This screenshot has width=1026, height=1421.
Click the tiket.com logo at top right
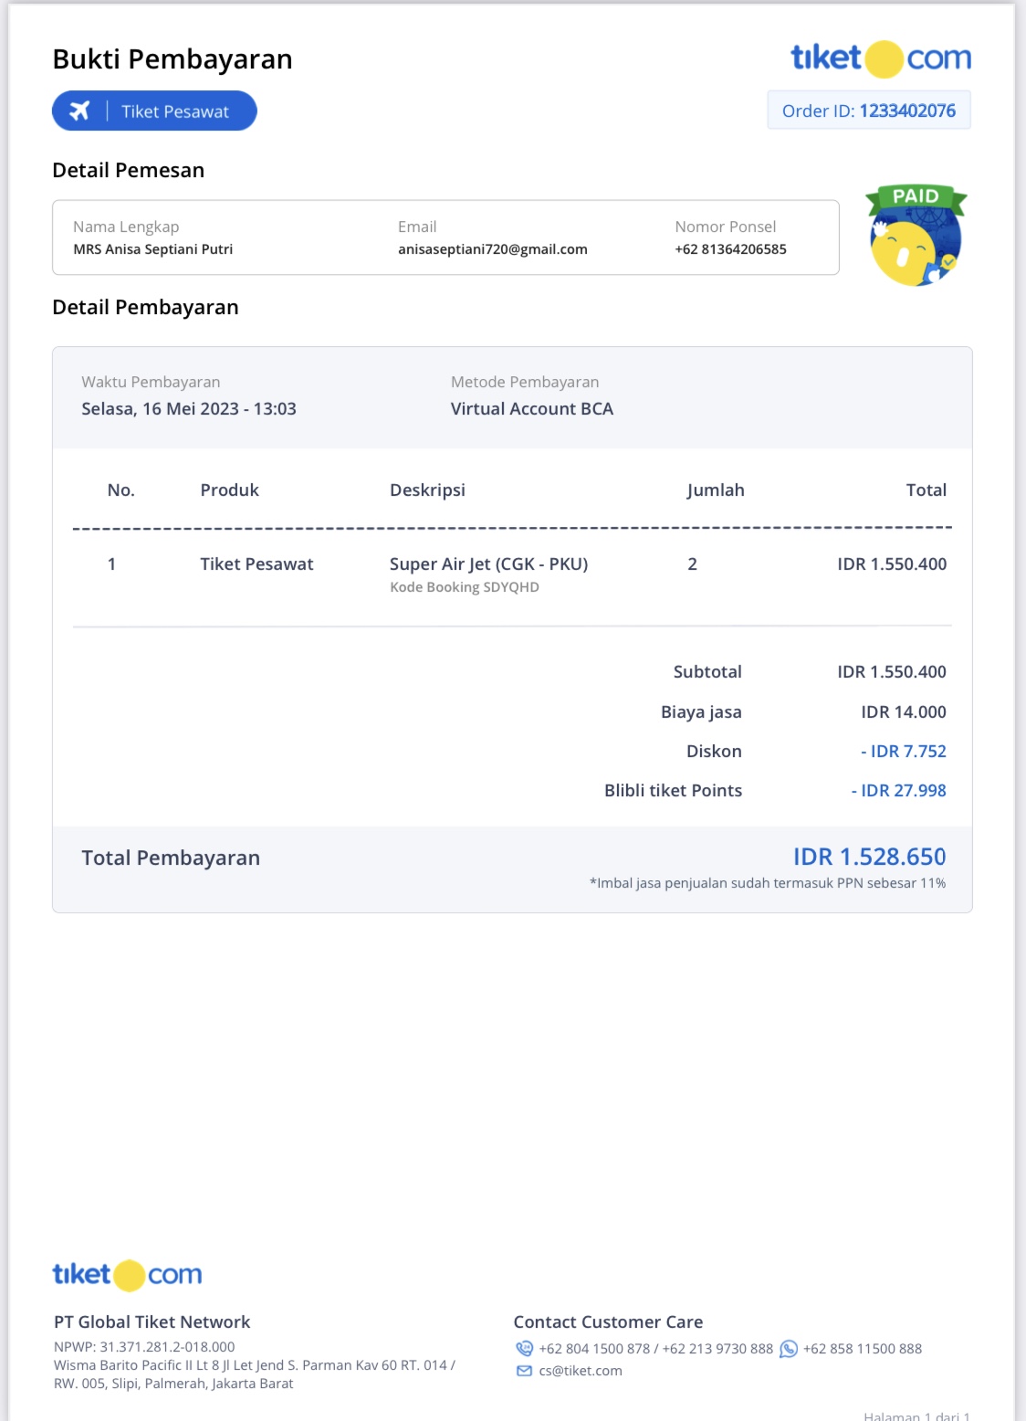tap(880, 58)
